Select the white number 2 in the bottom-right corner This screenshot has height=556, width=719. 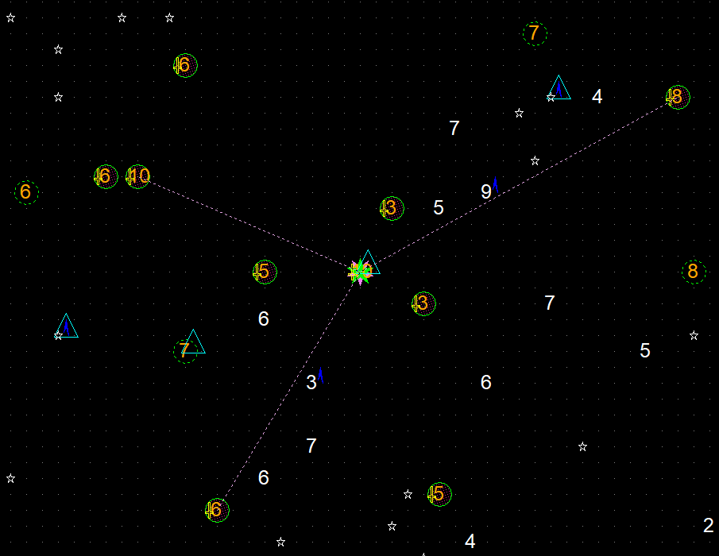click(x=708, y=526)
